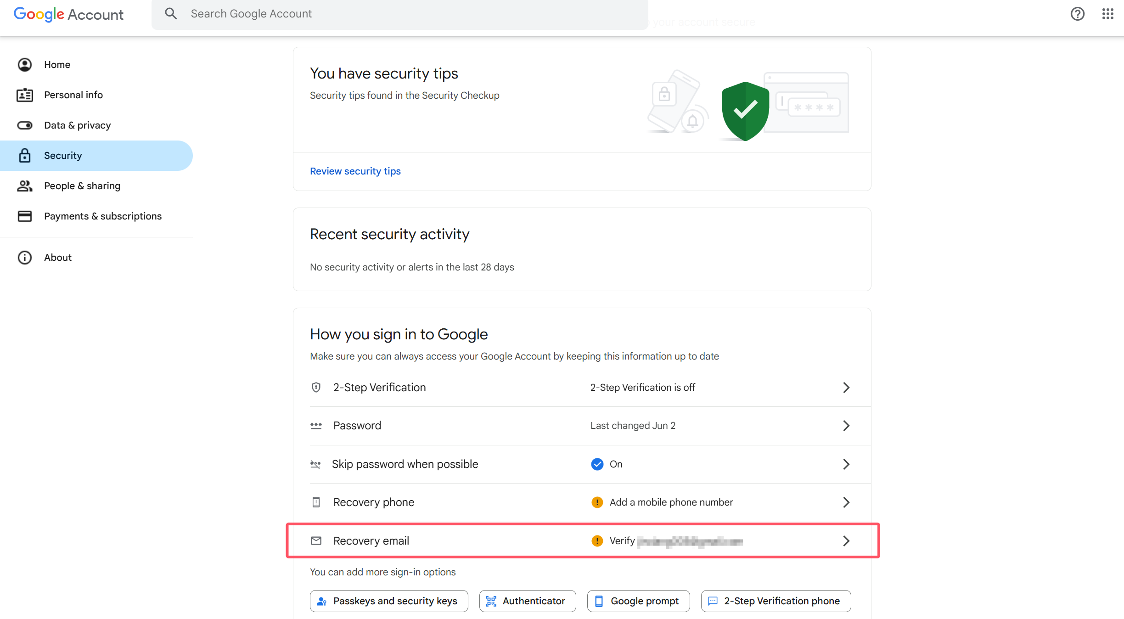The image size is (1124, 619).
Task: Click the Security lock icon in sidebar
Action: pyautogui.click(x=25, y=156)
